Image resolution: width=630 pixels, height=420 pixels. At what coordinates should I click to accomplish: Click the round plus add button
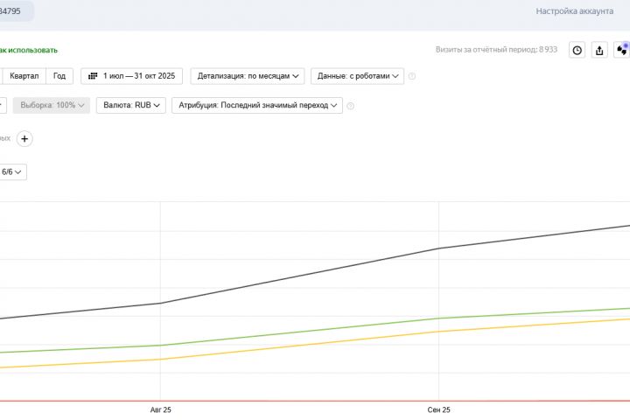25,138
